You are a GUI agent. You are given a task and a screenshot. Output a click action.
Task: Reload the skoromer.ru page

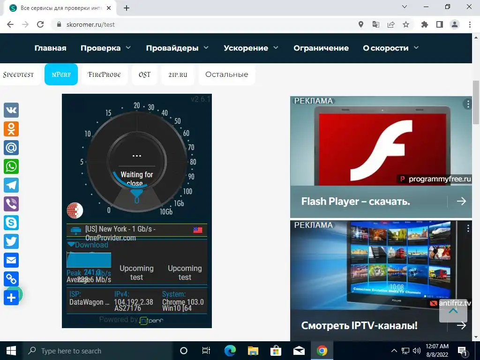40,24
